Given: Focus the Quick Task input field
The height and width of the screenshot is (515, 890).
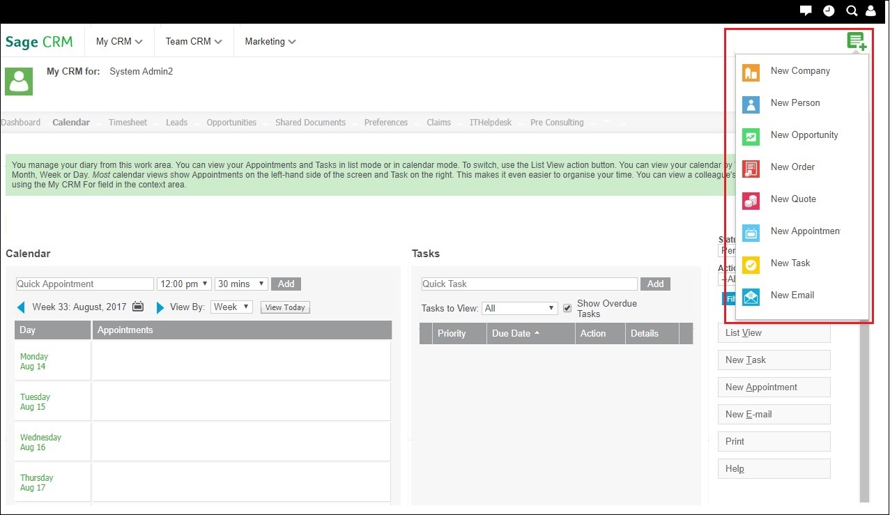Looking at the screenshot, I should (530, 284).
